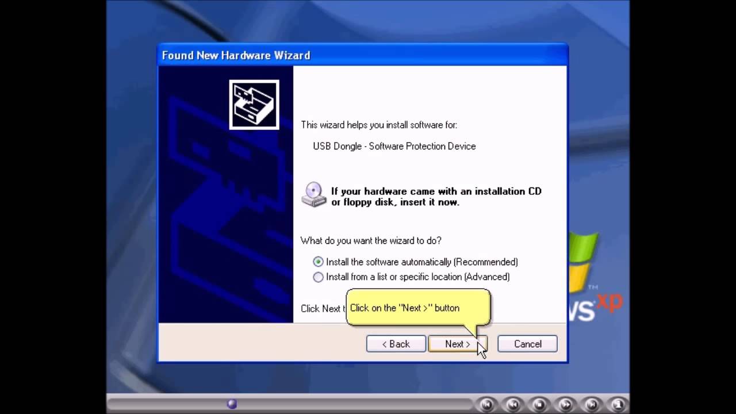
Task: Click the Found New Hardware Wizard title bar
Action: (363, 55)
